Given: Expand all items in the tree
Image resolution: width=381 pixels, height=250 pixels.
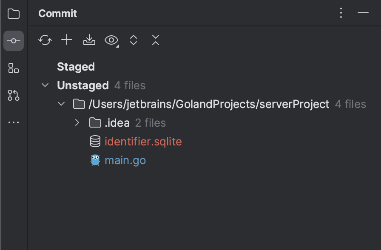Looking at the screenshot, I should (x=133, y=40).
